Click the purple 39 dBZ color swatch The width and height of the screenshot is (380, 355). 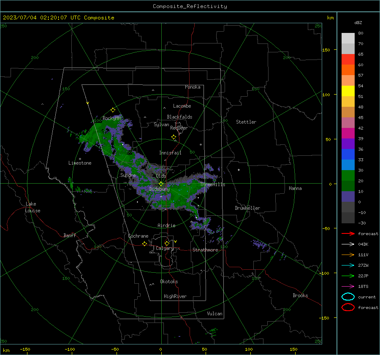click(x=348, y=144)
